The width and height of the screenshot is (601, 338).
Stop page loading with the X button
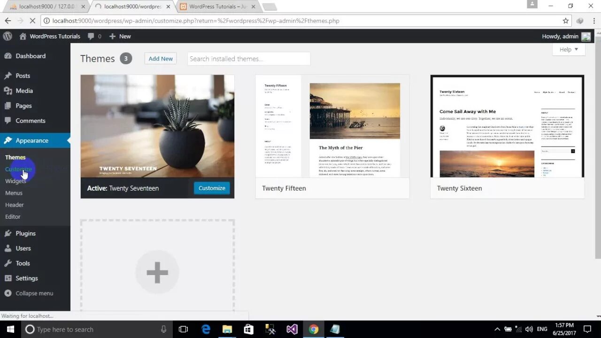coord(32,21)
